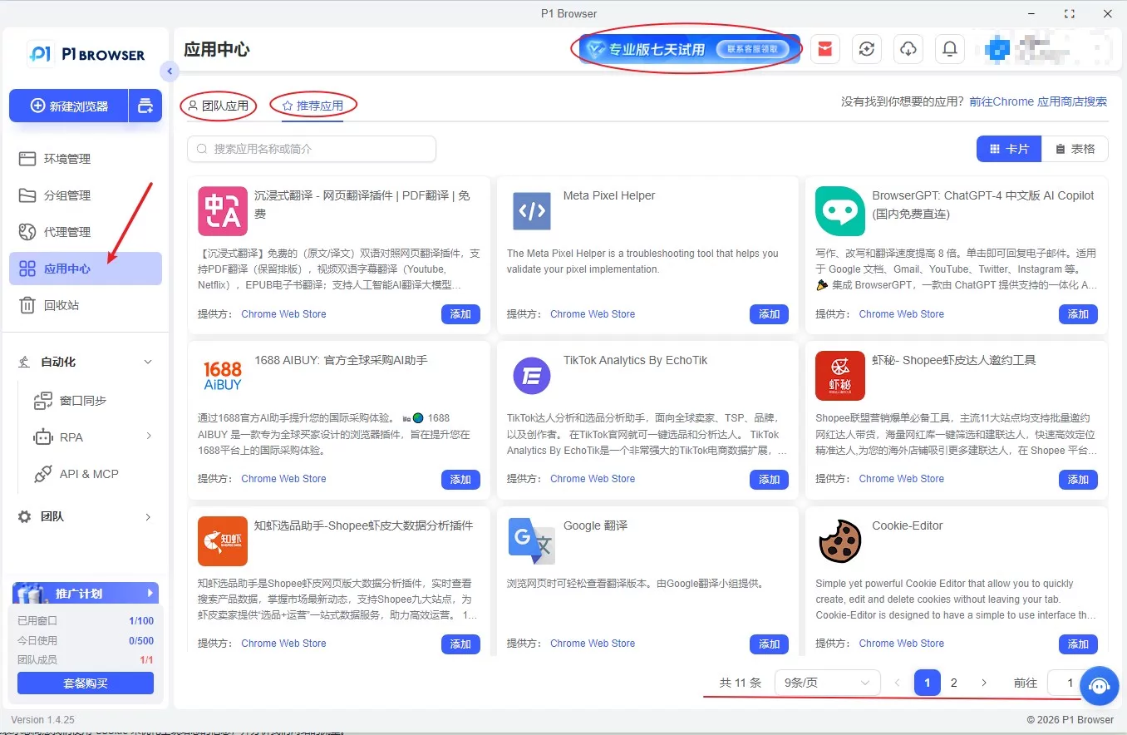Click the red gift box icon in header
The height and width of the screenshot is (735, 1127).
point(824,49)
